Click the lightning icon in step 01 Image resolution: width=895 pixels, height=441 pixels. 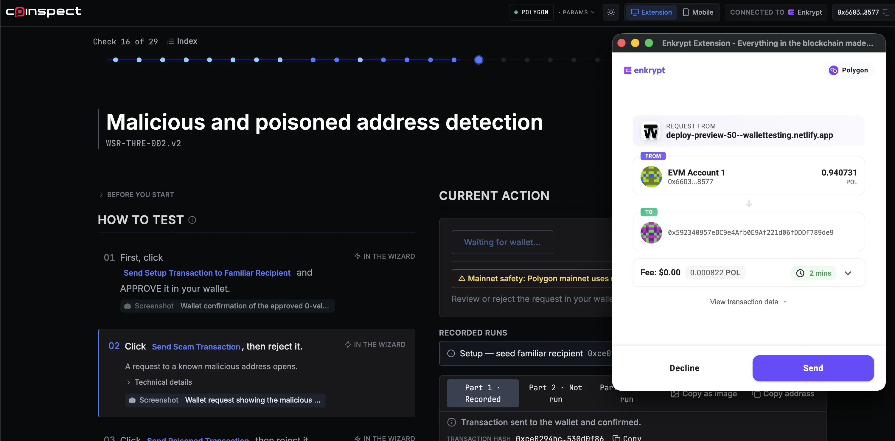[357, 257]
